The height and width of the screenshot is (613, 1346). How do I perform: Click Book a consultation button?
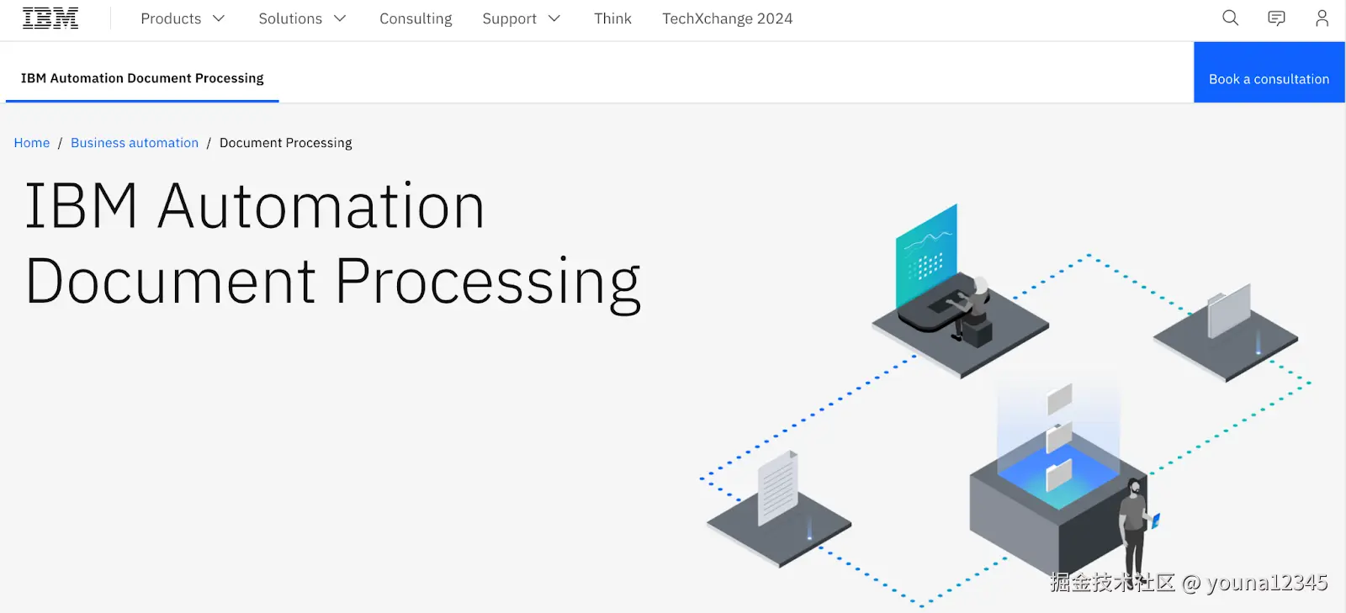click(x=1269, y=72)
